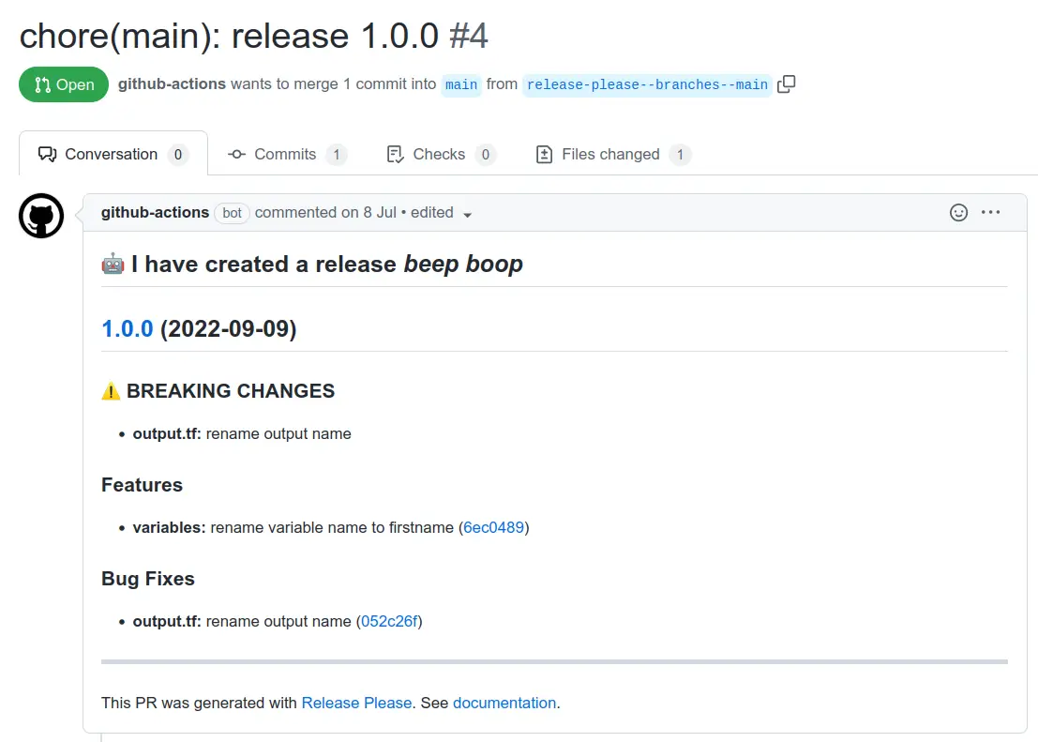
Task: Add a reaction with the smiley icon
Action: tap(958, 212)
